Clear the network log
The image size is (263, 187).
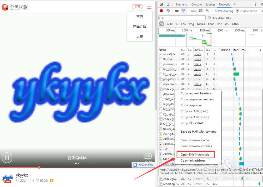tap(168, 11)
